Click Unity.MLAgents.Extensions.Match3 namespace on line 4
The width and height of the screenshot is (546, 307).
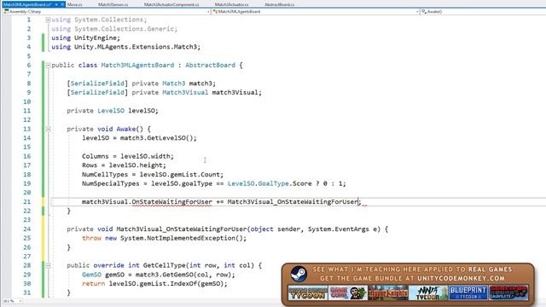point(136,47)
